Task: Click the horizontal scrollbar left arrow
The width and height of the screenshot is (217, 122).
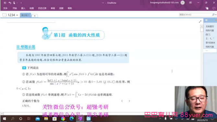Action: pyautogui.click(x=2, y=114)
